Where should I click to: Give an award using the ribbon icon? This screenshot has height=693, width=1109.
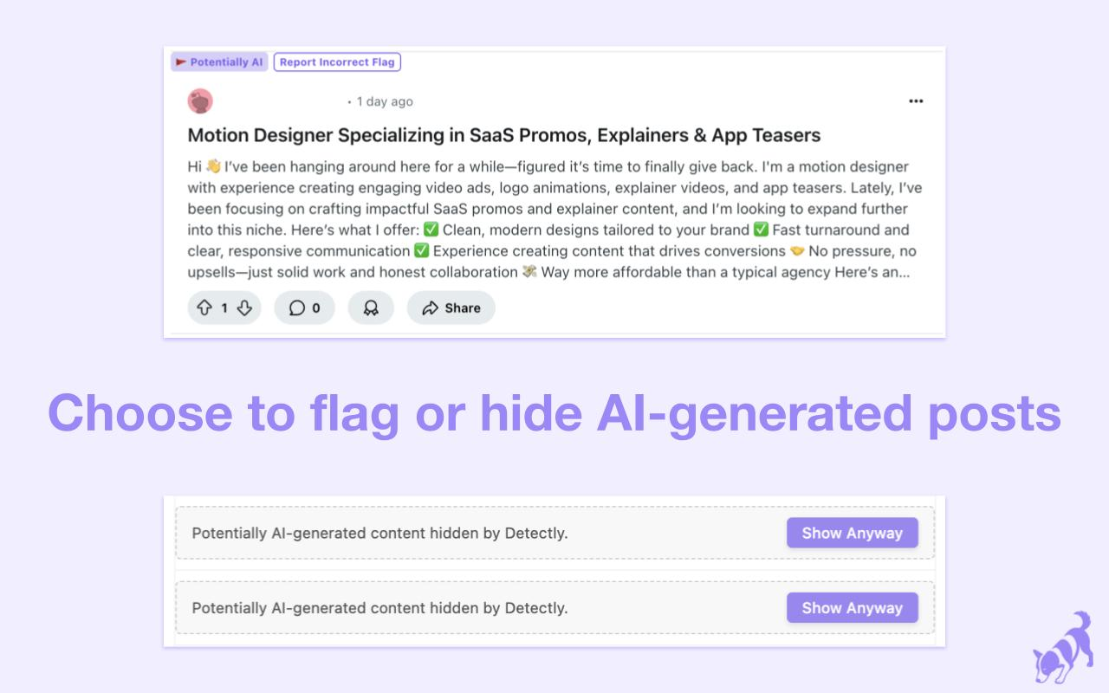[371, 308]
